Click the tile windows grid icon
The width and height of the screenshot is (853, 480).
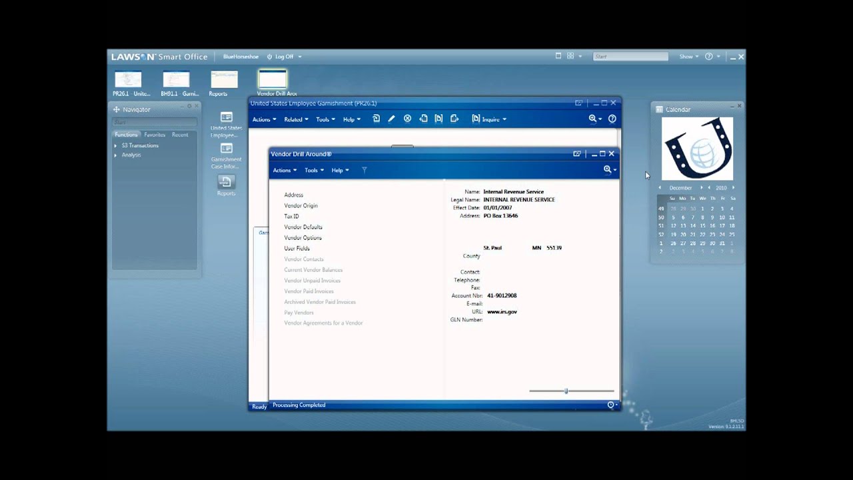tap(570, 56)
